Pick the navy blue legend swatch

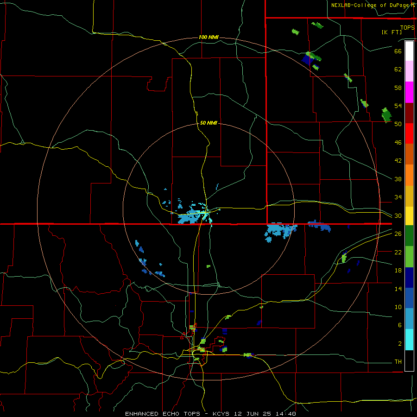click(409, 278)
